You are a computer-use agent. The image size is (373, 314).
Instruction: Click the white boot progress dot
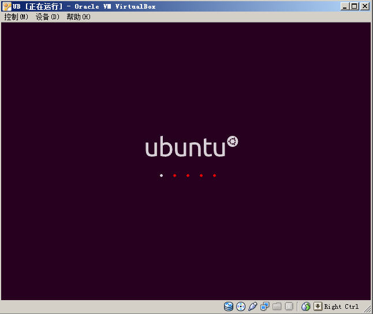point(161,176)
